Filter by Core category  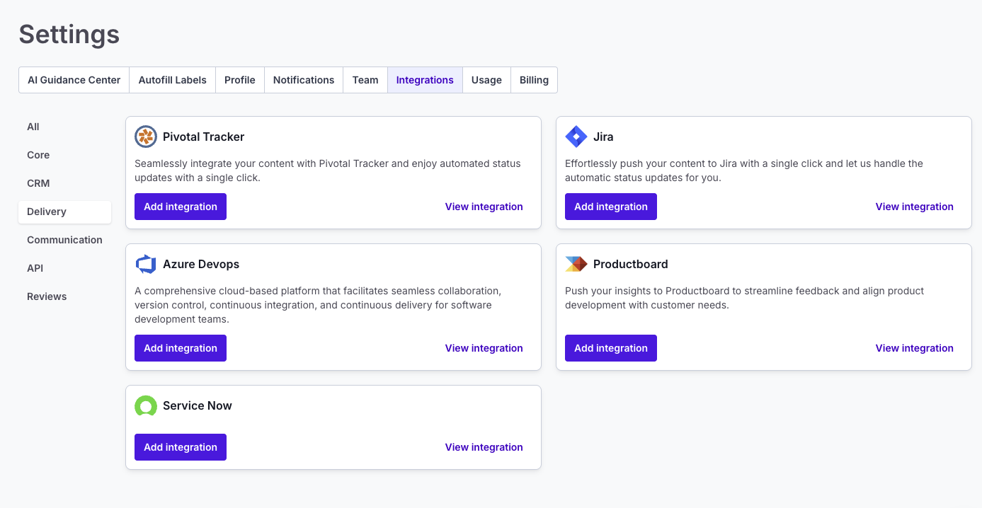pos(64,155)
